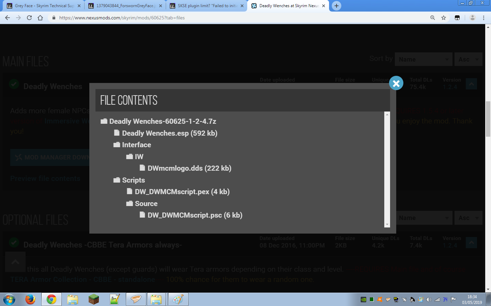Select the DW_DWMCMscript.pex file entry
491x306 pixels.
point(178,192)
